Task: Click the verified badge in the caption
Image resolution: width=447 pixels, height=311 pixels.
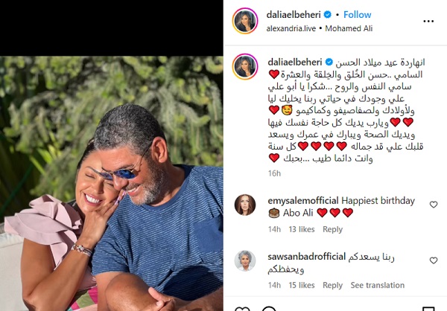Action: pos(329,62)
